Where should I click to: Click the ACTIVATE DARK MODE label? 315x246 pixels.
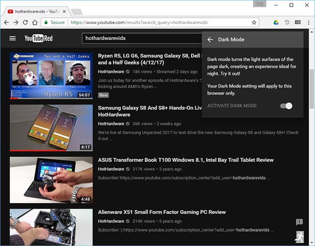click(x=232, y=106)
